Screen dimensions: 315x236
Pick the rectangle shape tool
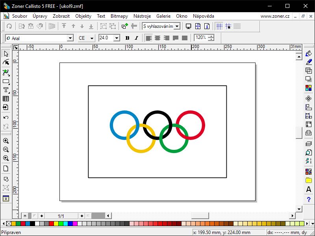[x=6, y=82]
